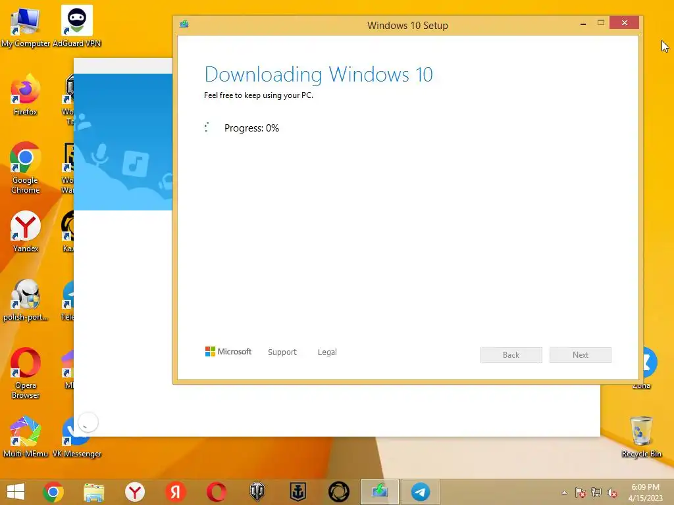Image resolution: width=674 pixels, height=505 pixels.
Task: Open VK Messenger desktop shortcut
Action: pos(76,437)
